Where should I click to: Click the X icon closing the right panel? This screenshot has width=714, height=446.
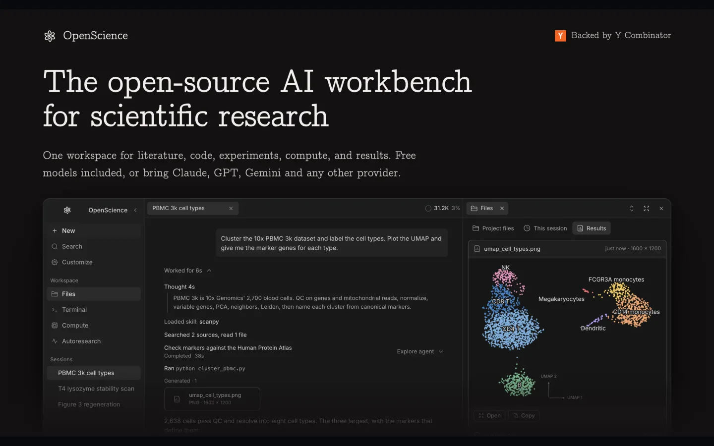661,209
